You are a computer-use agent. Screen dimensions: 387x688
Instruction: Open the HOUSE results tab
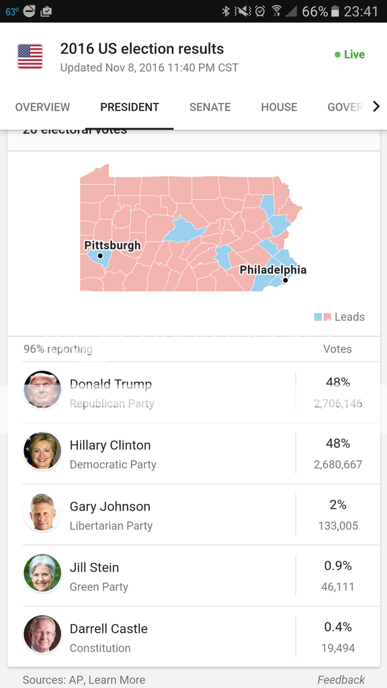279,106
